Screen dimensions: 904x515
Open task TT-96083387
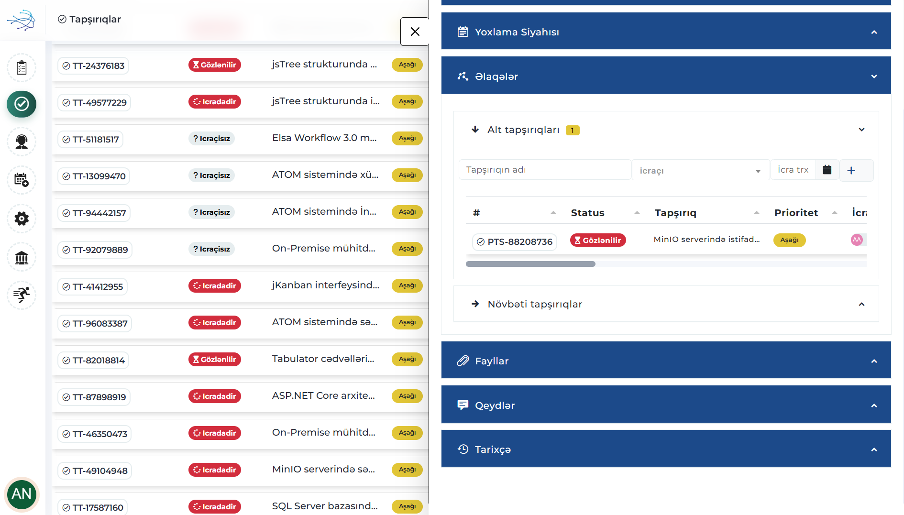(95, 323)
